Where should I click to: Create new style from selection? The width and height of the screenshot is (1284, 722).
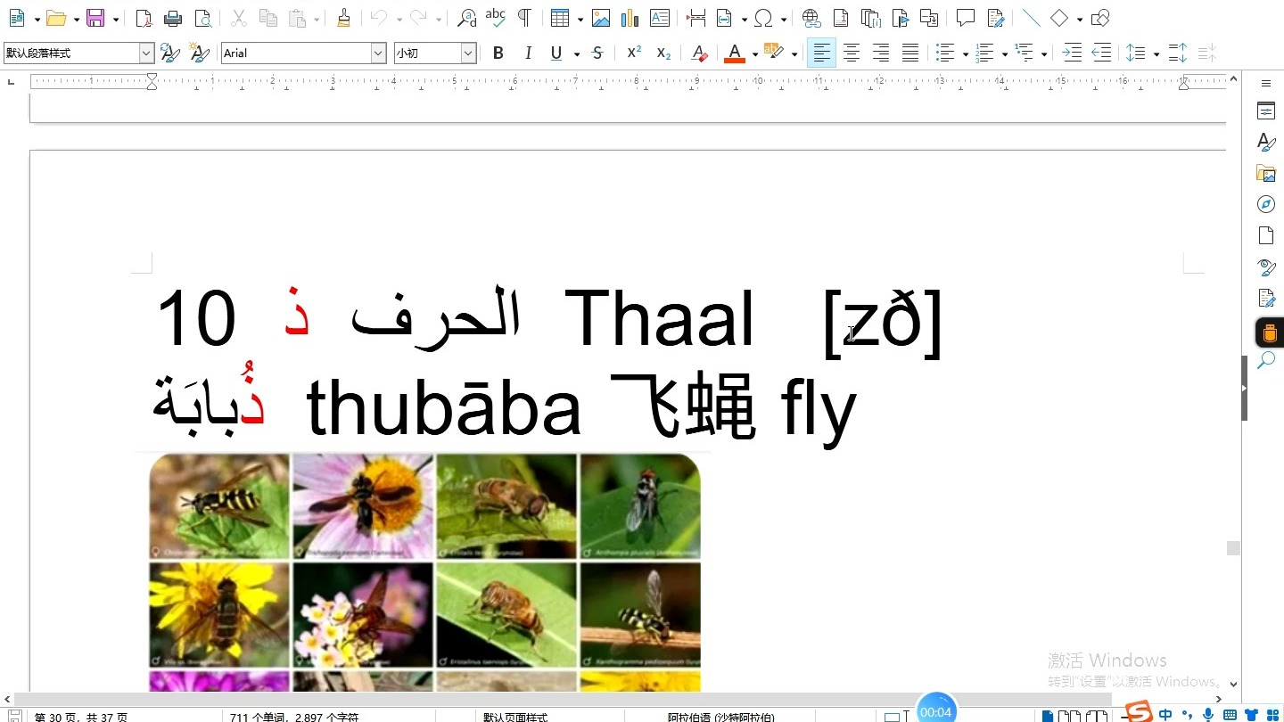[x=200, y=53]
